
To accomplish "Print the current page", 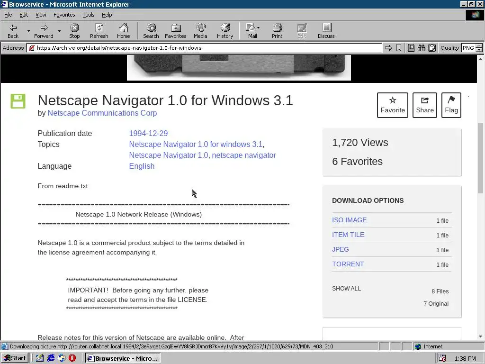I will (x=277, y=31).
